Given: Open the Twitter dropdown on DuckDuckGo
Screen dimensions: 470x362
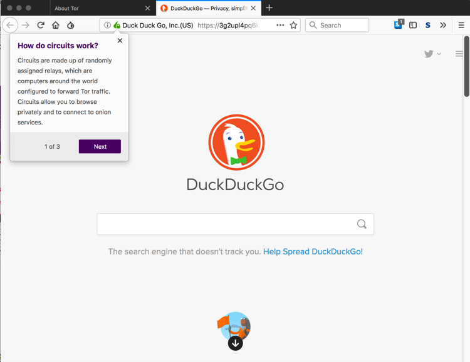Looking at the screenshot, I should (432, 54).
